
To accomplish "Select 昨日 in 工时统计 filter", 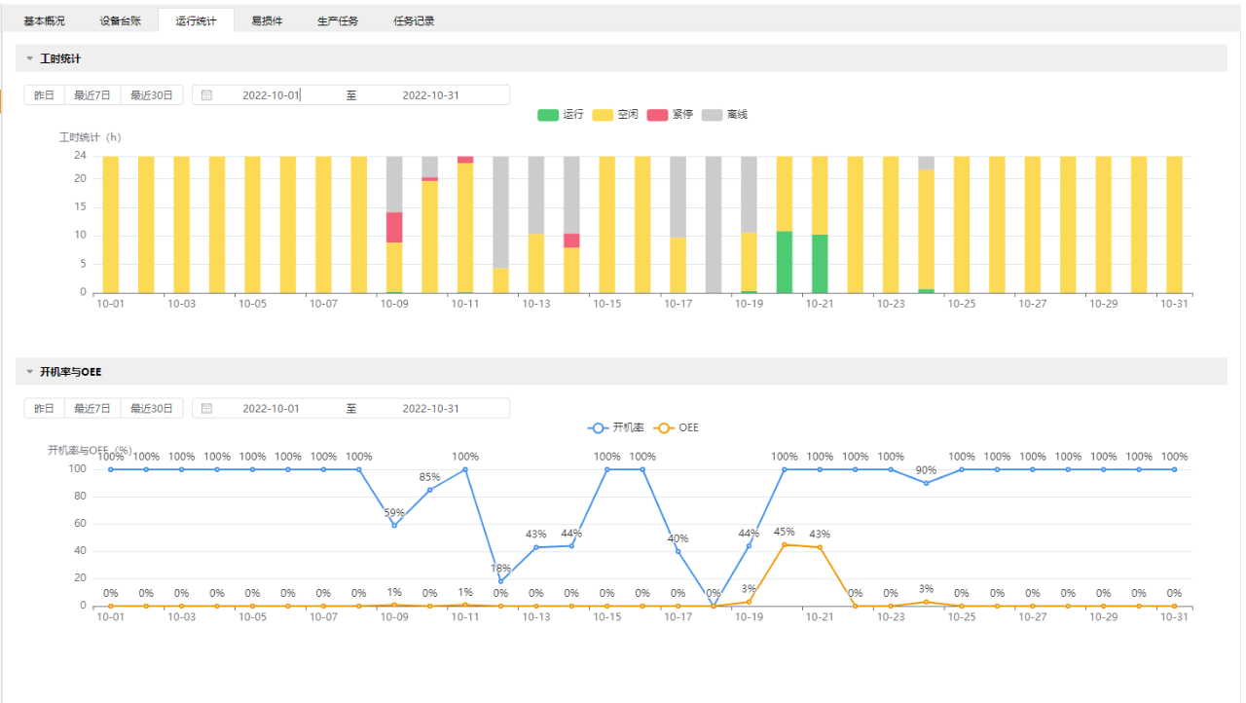I will (x=45, y=95).
